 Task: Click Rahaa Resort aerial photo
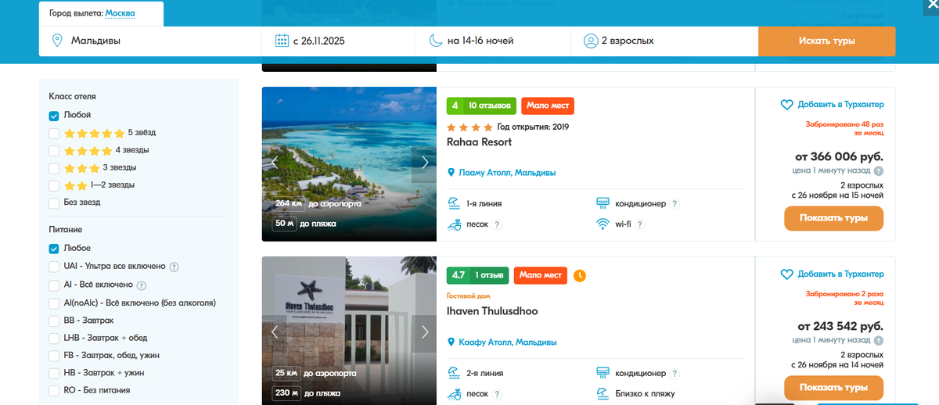349,163
